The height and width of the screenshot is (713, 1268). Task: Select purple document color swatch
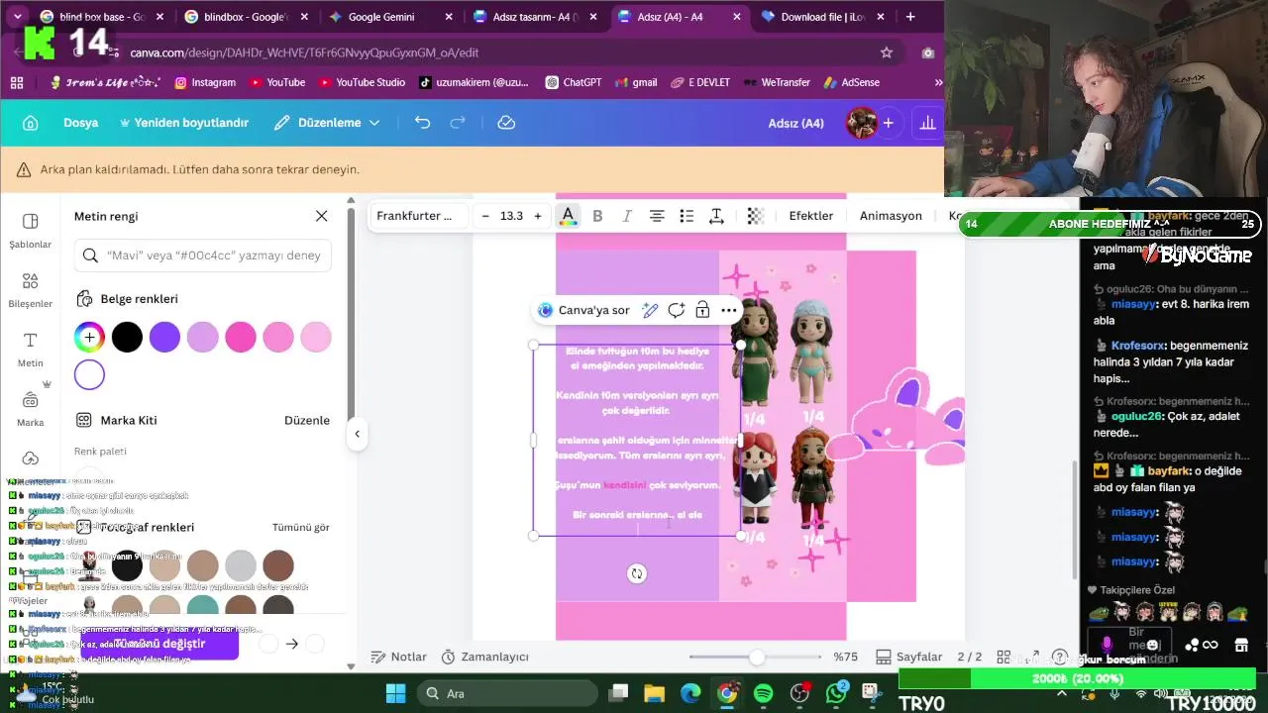coord(164,338)
